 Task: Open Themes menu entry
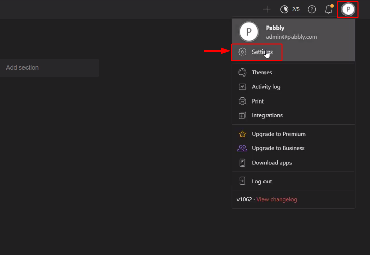pos(294,72)
